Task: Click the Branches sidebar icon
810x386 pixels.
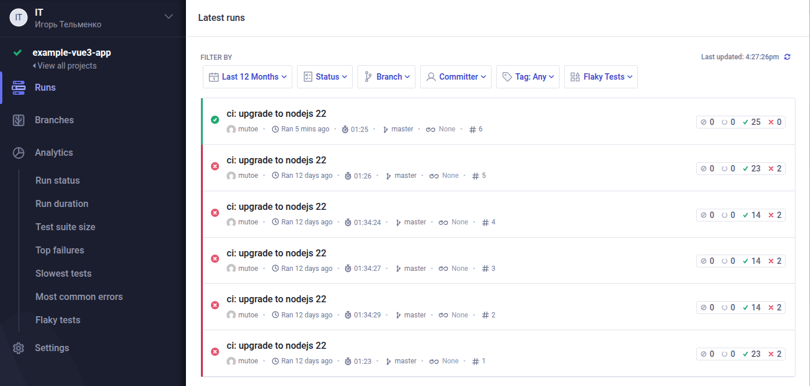Action: pyautogui.click(x=19, y=120)
